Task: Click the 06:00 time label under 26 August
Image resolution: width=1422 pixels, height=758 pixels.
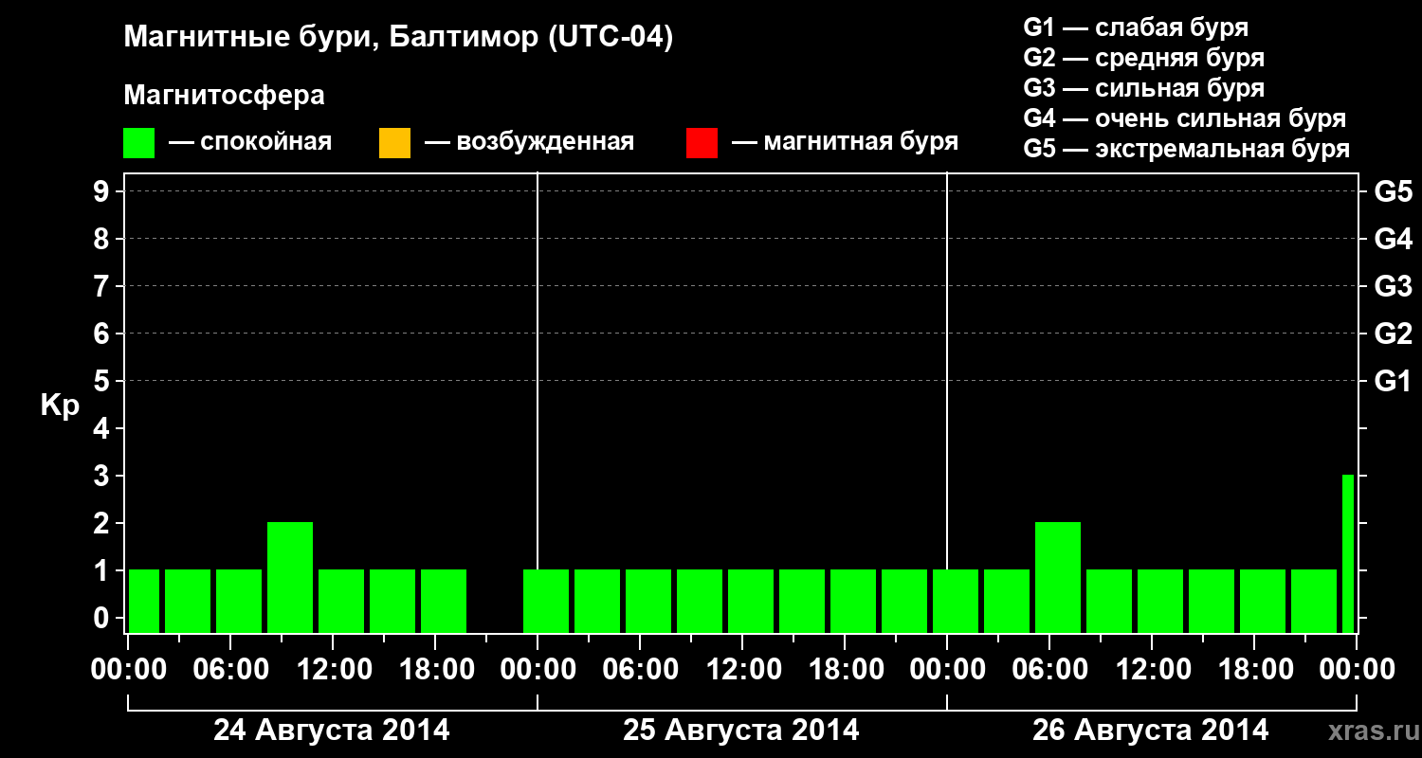Action: [x=1049, y=670]
